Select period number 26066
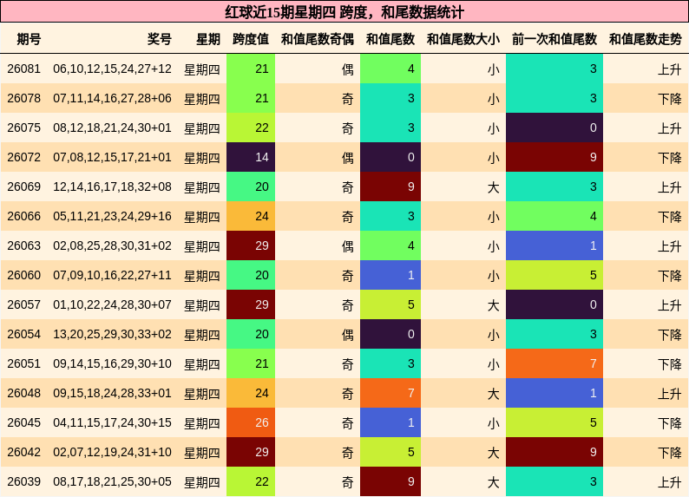689x497 pixels. point(23,216)
